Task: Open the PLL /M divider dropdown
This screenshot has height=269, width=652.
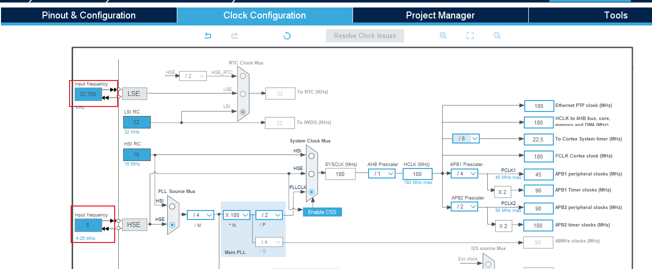Action: coord(200,215)
